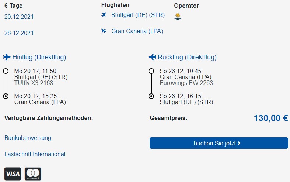
Task: Select the 20.12.2021 departure date
Action: click(x=19, y=17)
